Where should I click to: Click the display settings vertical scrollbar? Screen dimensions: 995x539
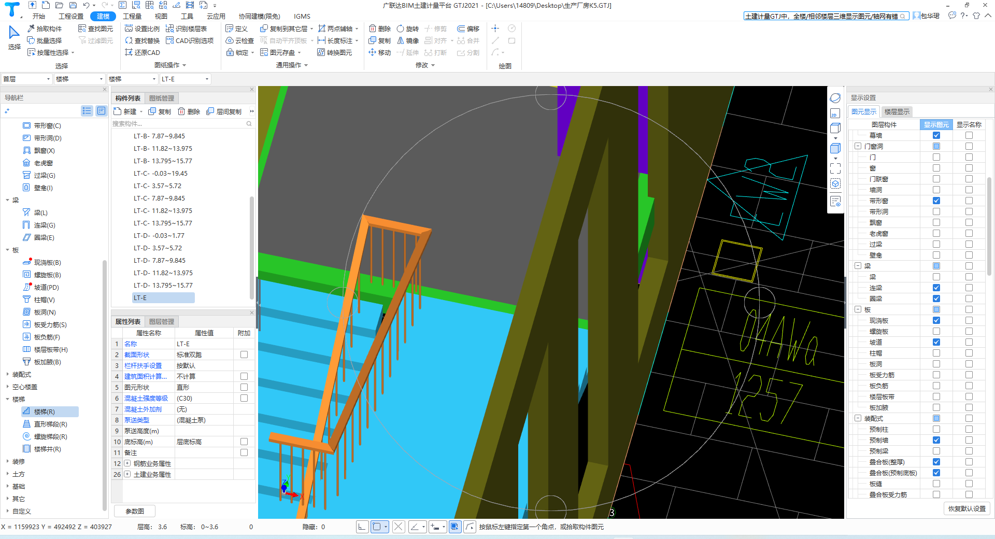[989, 226]
